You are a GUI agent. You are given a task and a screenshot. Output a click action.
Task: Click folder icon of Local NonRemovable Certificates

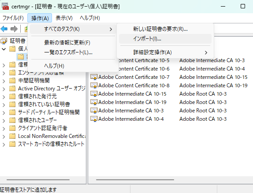(x=12, y=136)
